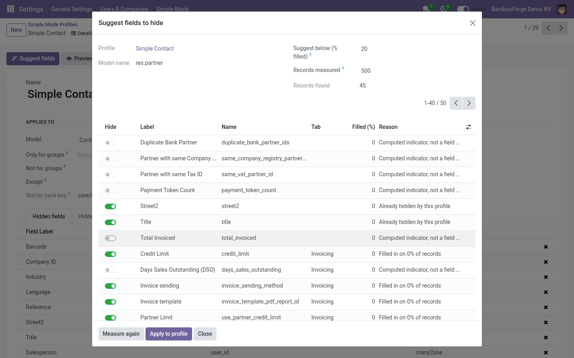Open column settings adjust icon in table
574x358 pixels.
pos(468,127)
